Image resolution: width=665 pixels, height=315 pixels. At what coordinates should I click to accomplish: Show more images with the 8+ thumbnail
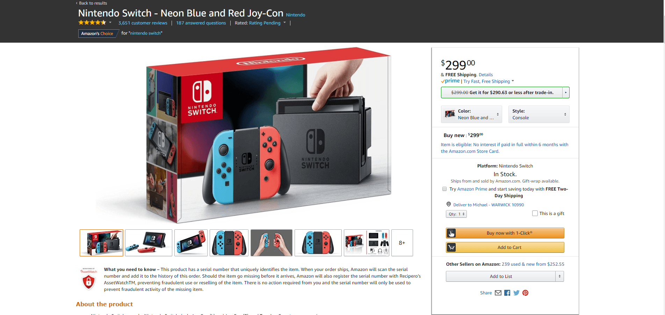coord(402,243)
